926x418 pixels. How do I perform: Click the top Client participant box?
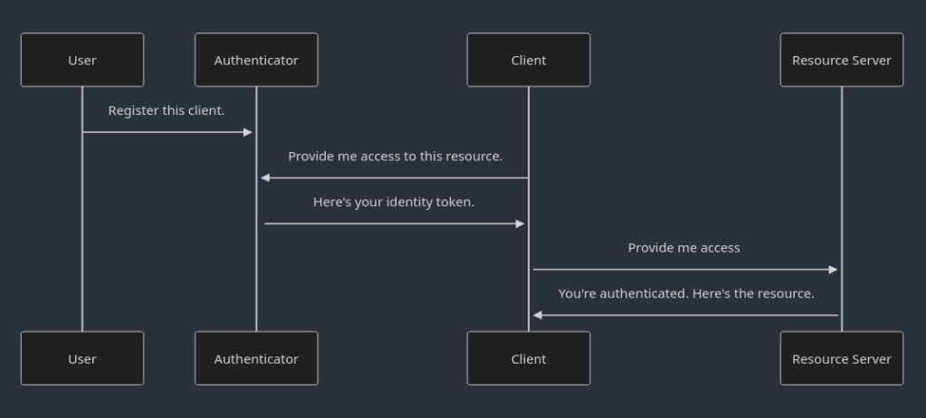click(529, 60)
